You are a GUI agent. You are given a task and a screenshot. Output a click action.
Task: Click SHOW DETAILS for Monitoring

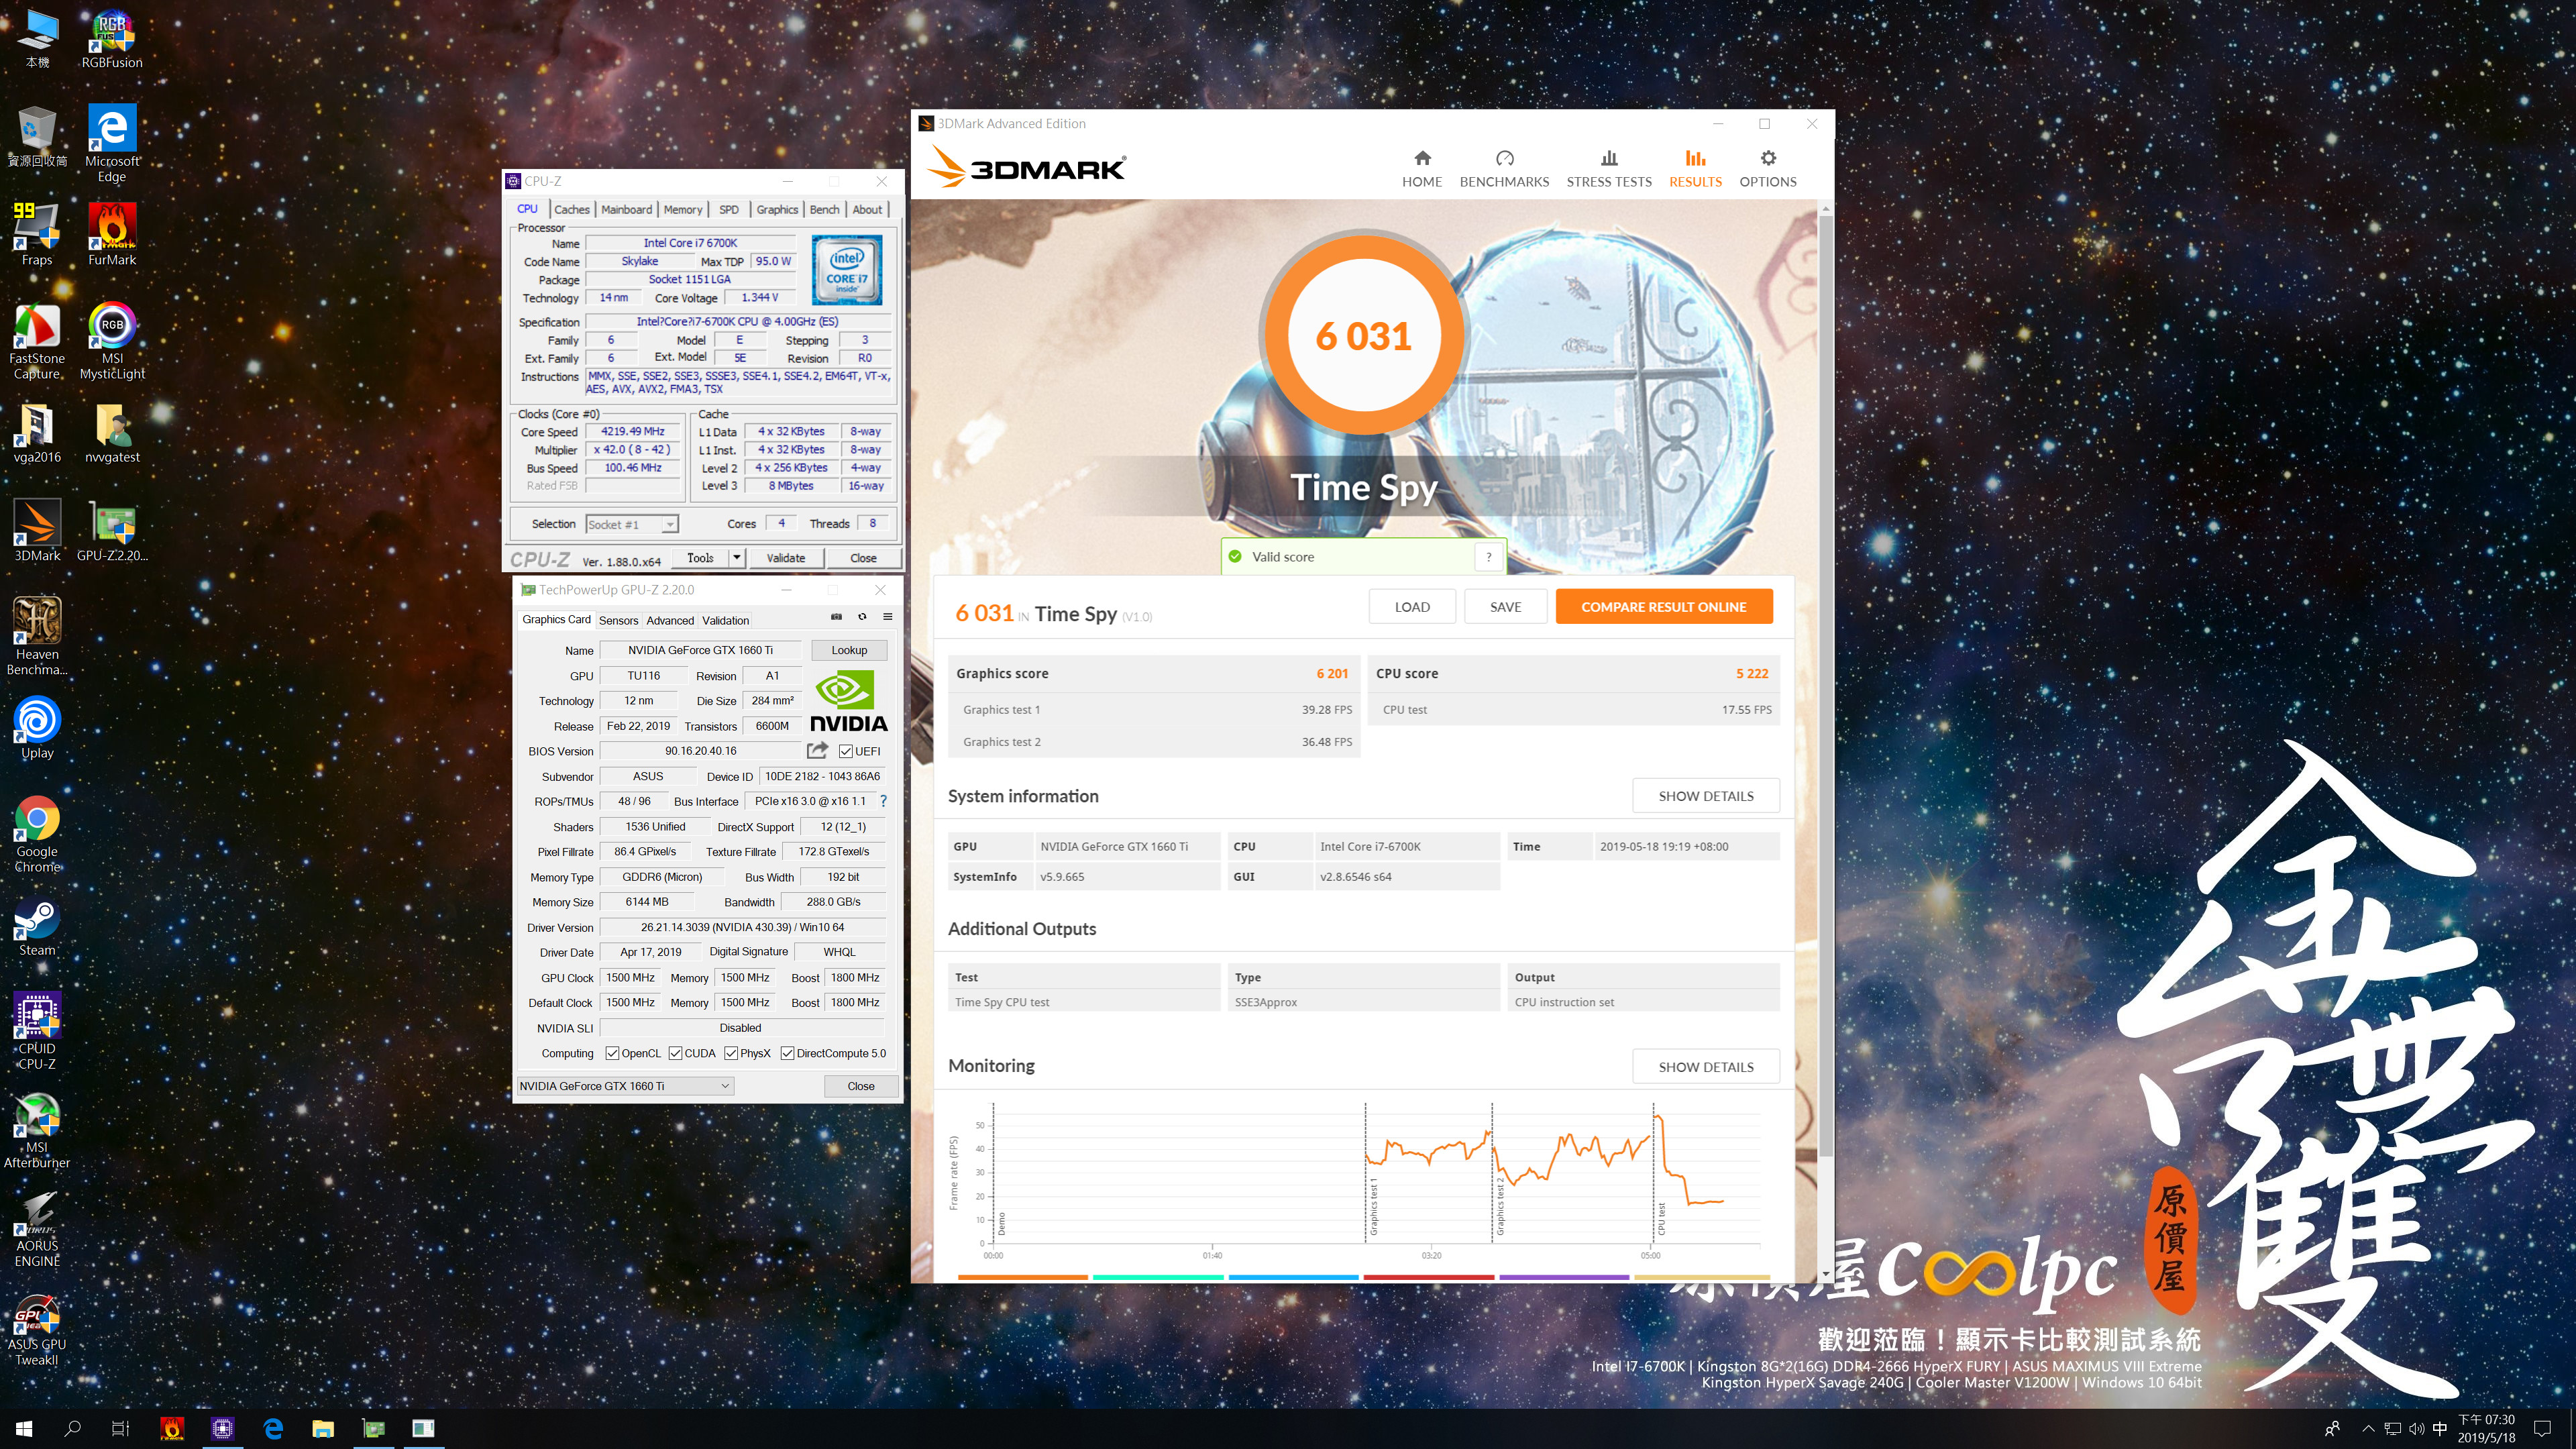(1706, 1067)
